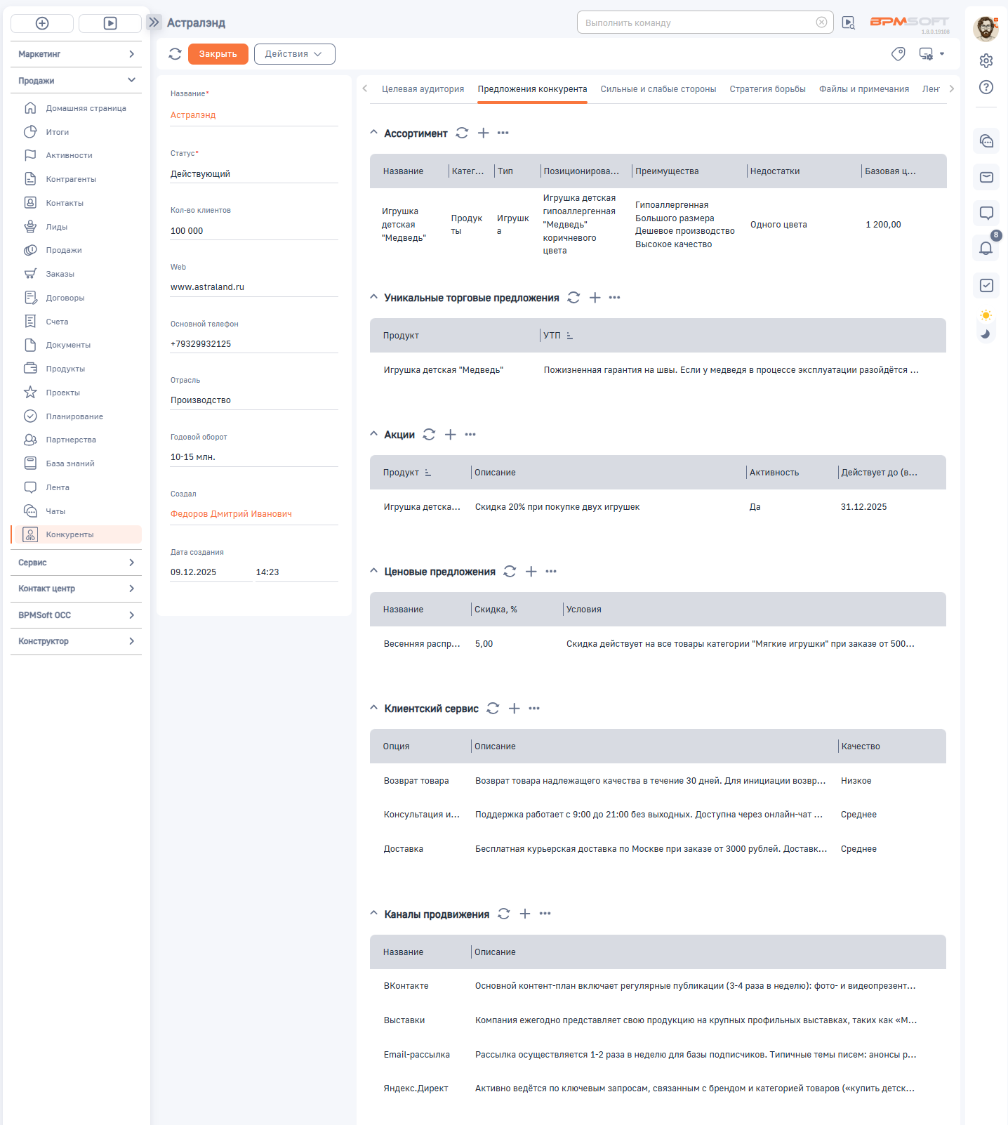
Task: Open Сильные и слабые стороны tab
Action: (x=658, y=89)
